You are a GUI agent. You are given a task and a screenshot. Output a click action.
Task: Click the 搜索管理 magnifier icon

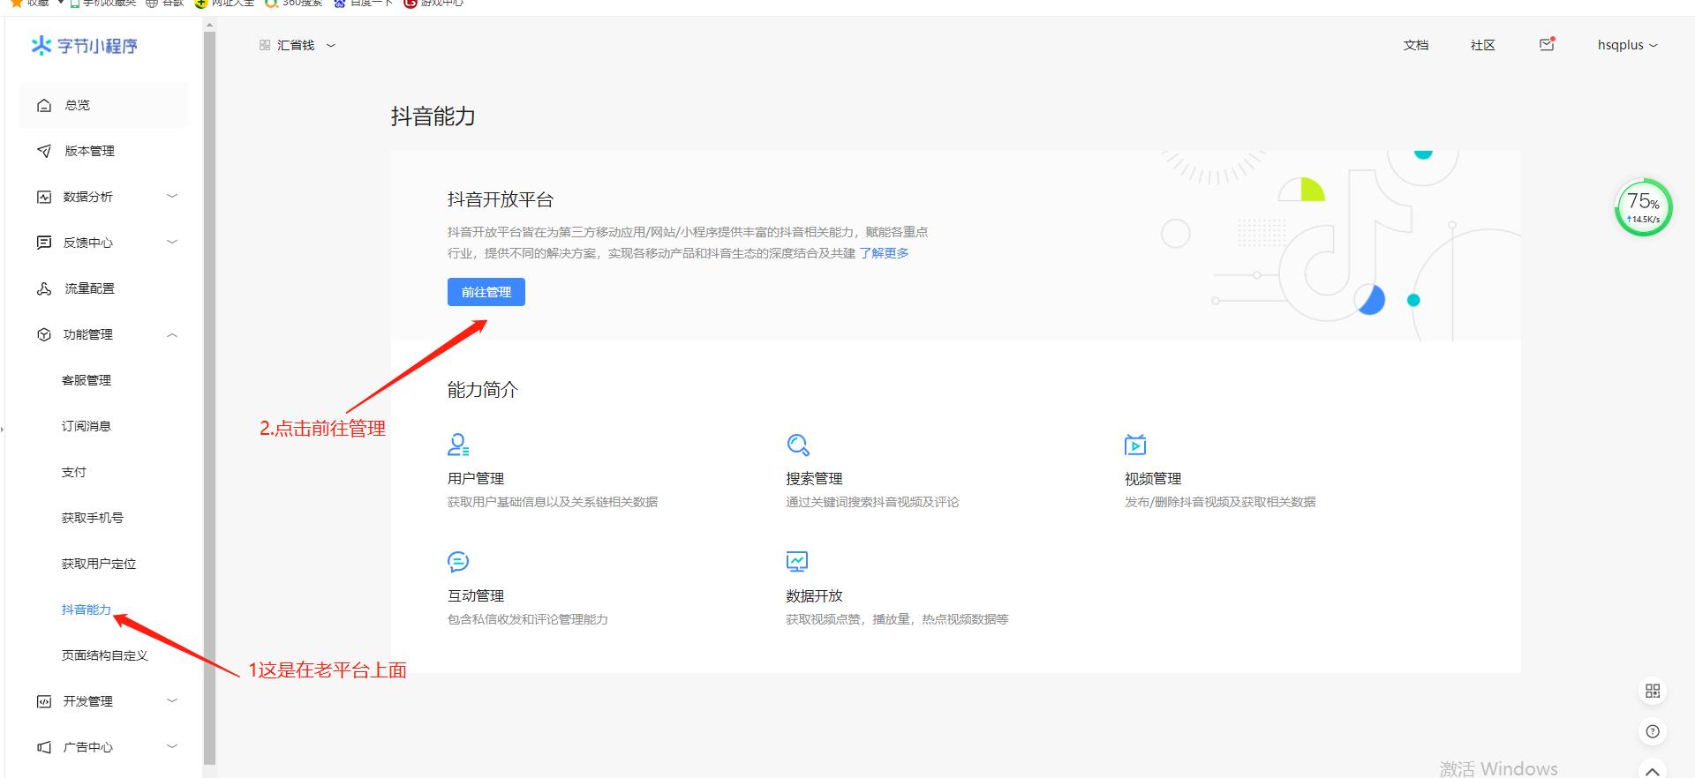[x=798, y=445]
